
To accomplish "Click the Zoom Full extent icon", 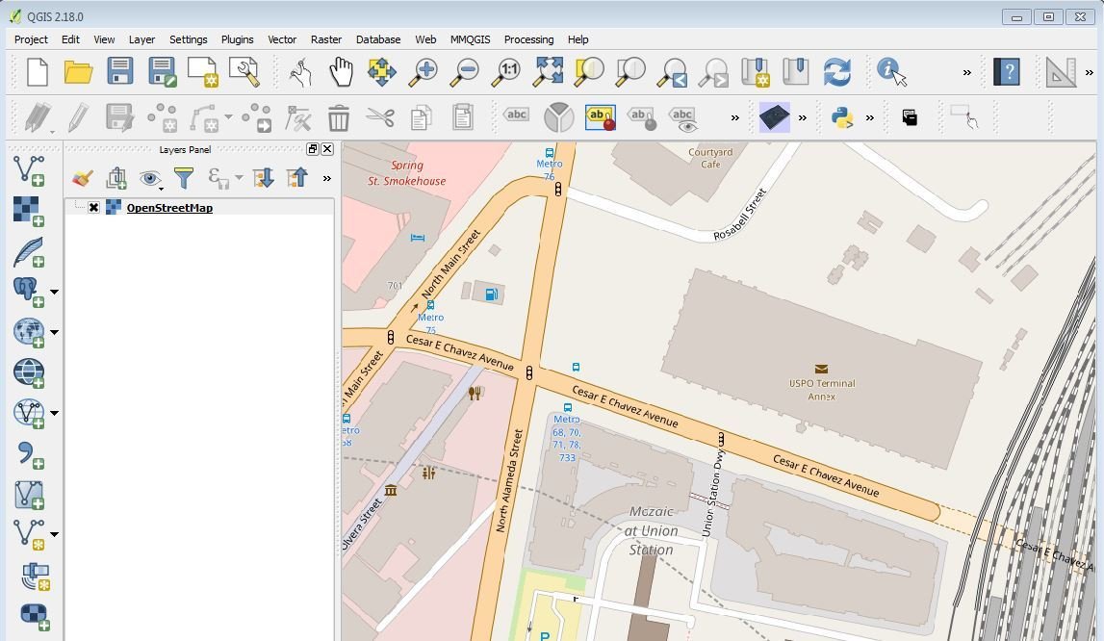I will [x=549, y=72].
